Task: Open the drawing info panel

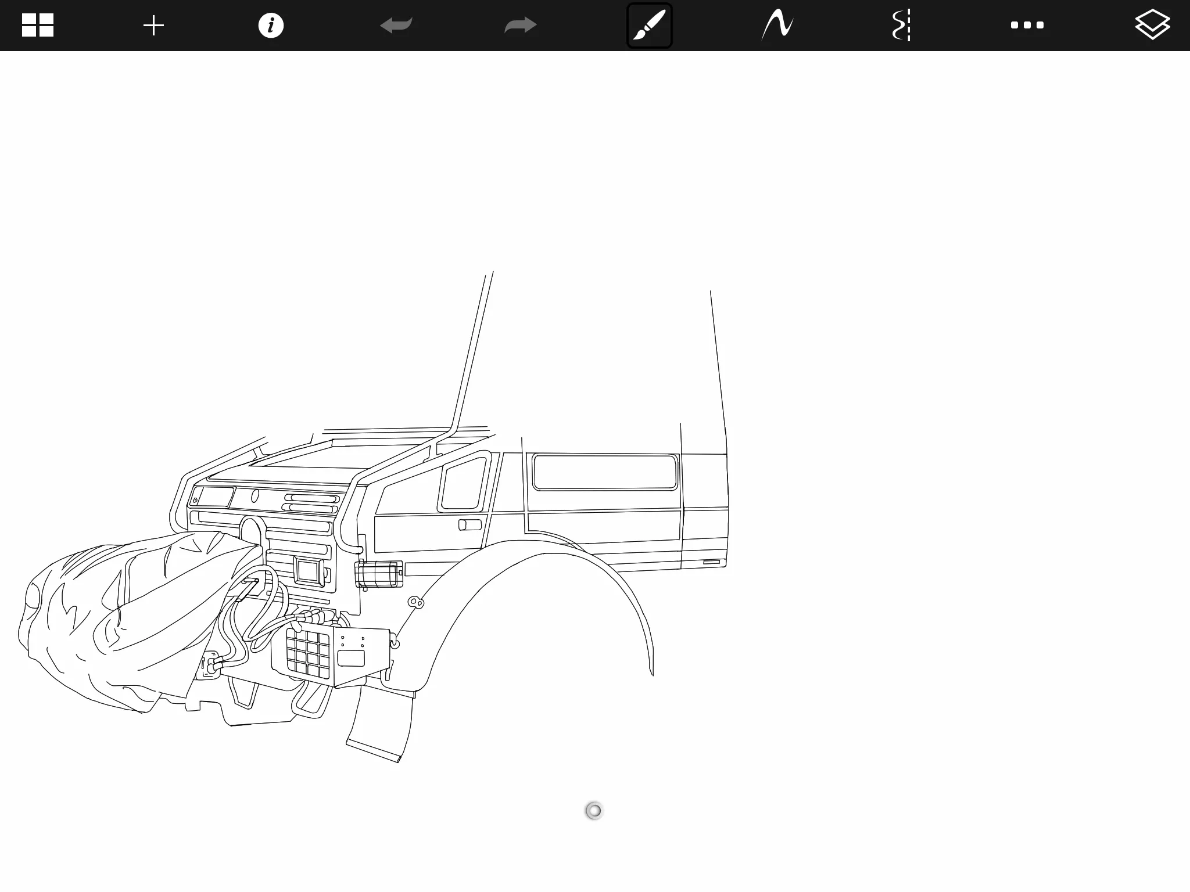Action: coord(271,26)
